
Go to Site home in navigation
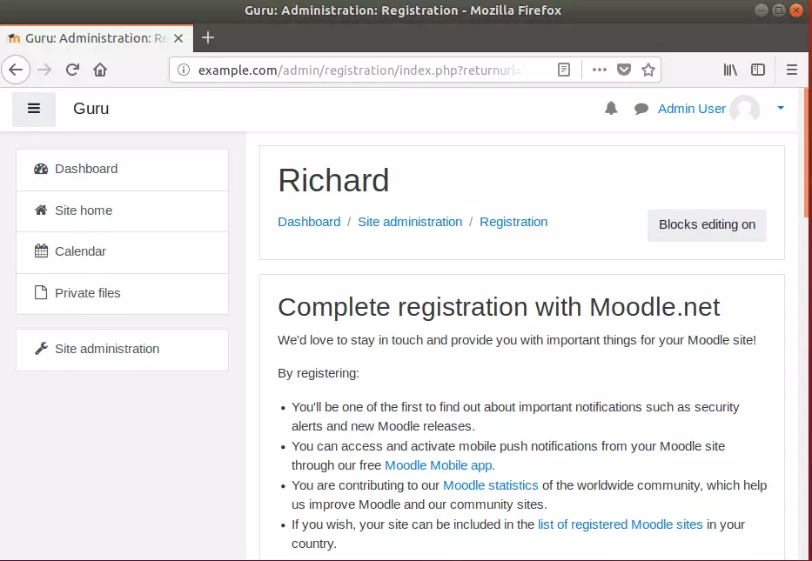click(x=122, y=211)
